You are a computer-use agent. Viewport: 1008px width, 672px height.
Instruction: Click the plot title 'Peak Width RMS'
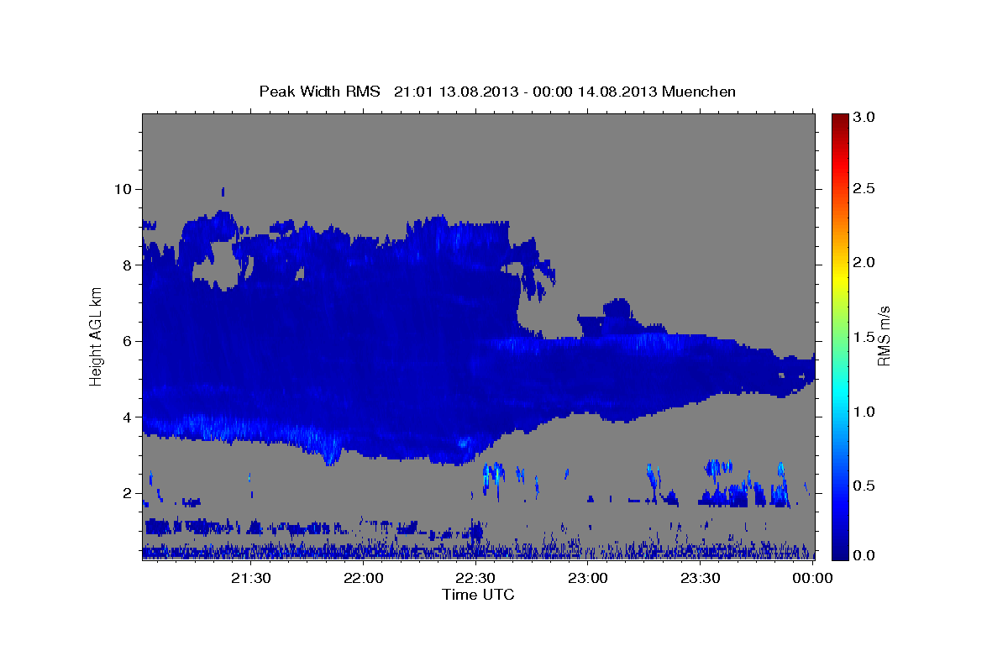tap(319, 91)
